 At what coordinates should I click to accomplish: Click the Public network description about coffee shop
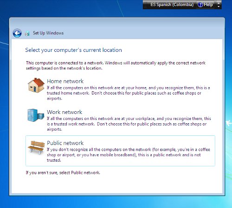coord(129,155)
